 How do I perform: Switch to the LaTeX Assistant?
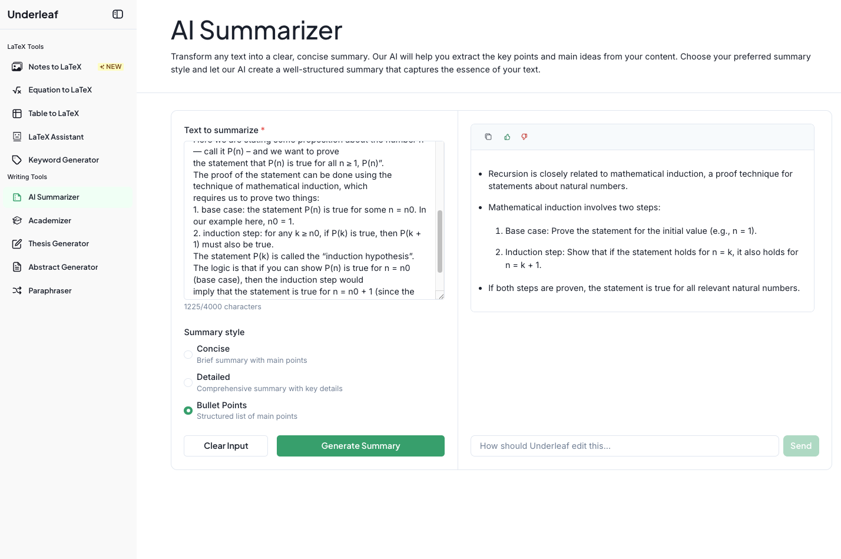click(x=56, y=137)
